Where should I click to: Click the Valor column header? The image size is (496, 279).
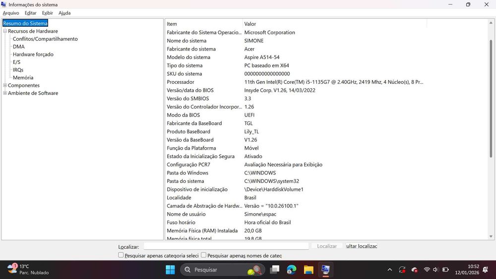[x=335, y=24]
